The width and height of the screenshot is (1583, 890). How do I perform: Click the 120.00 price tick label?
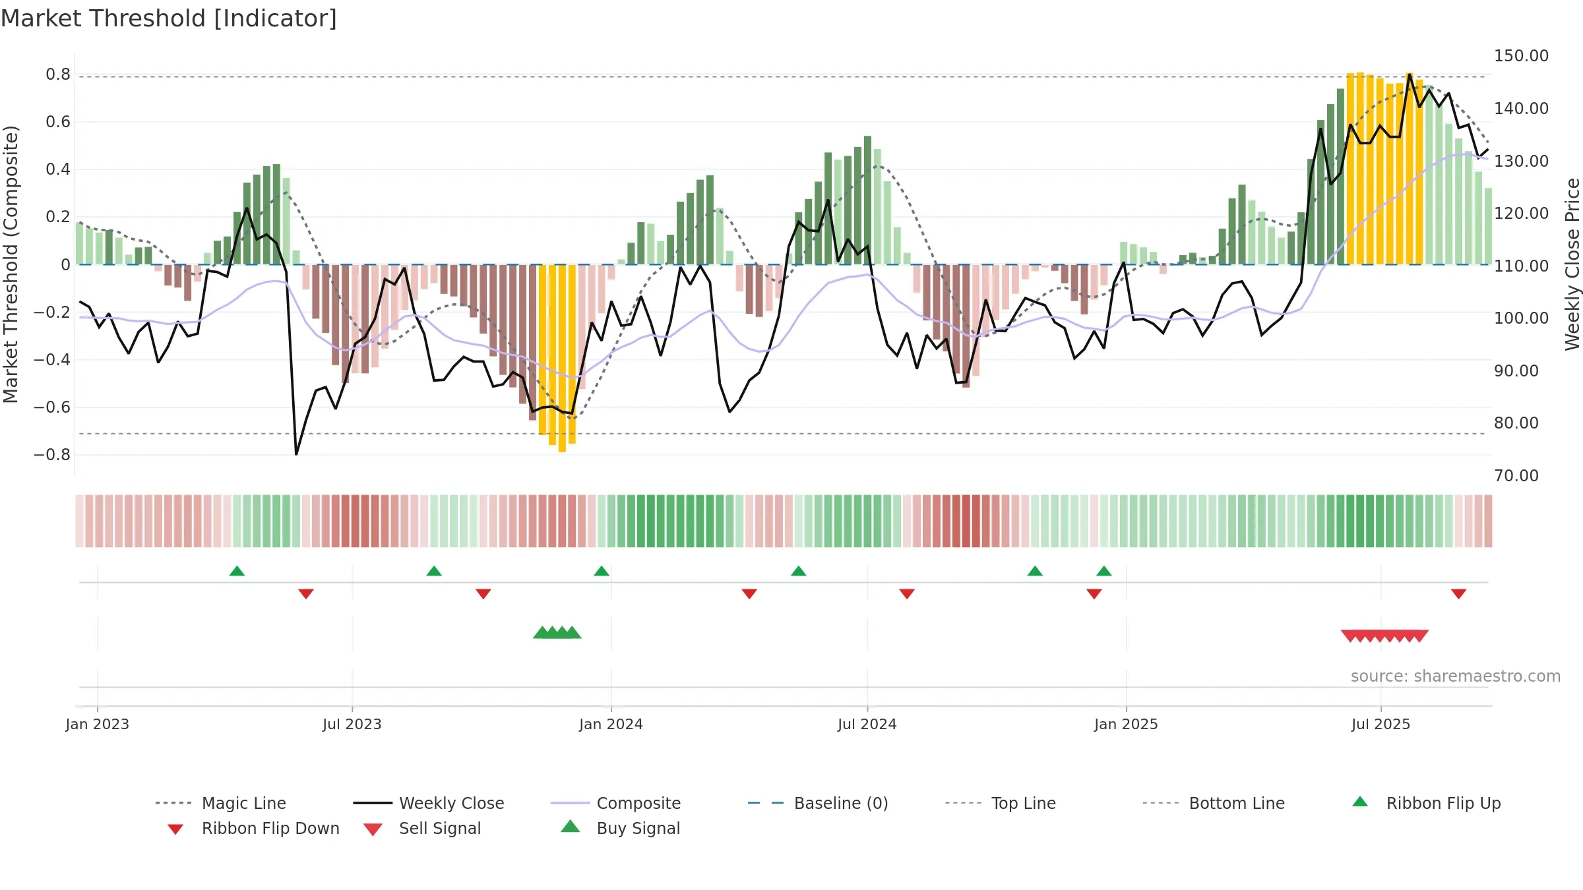[x=1521, y=213]
